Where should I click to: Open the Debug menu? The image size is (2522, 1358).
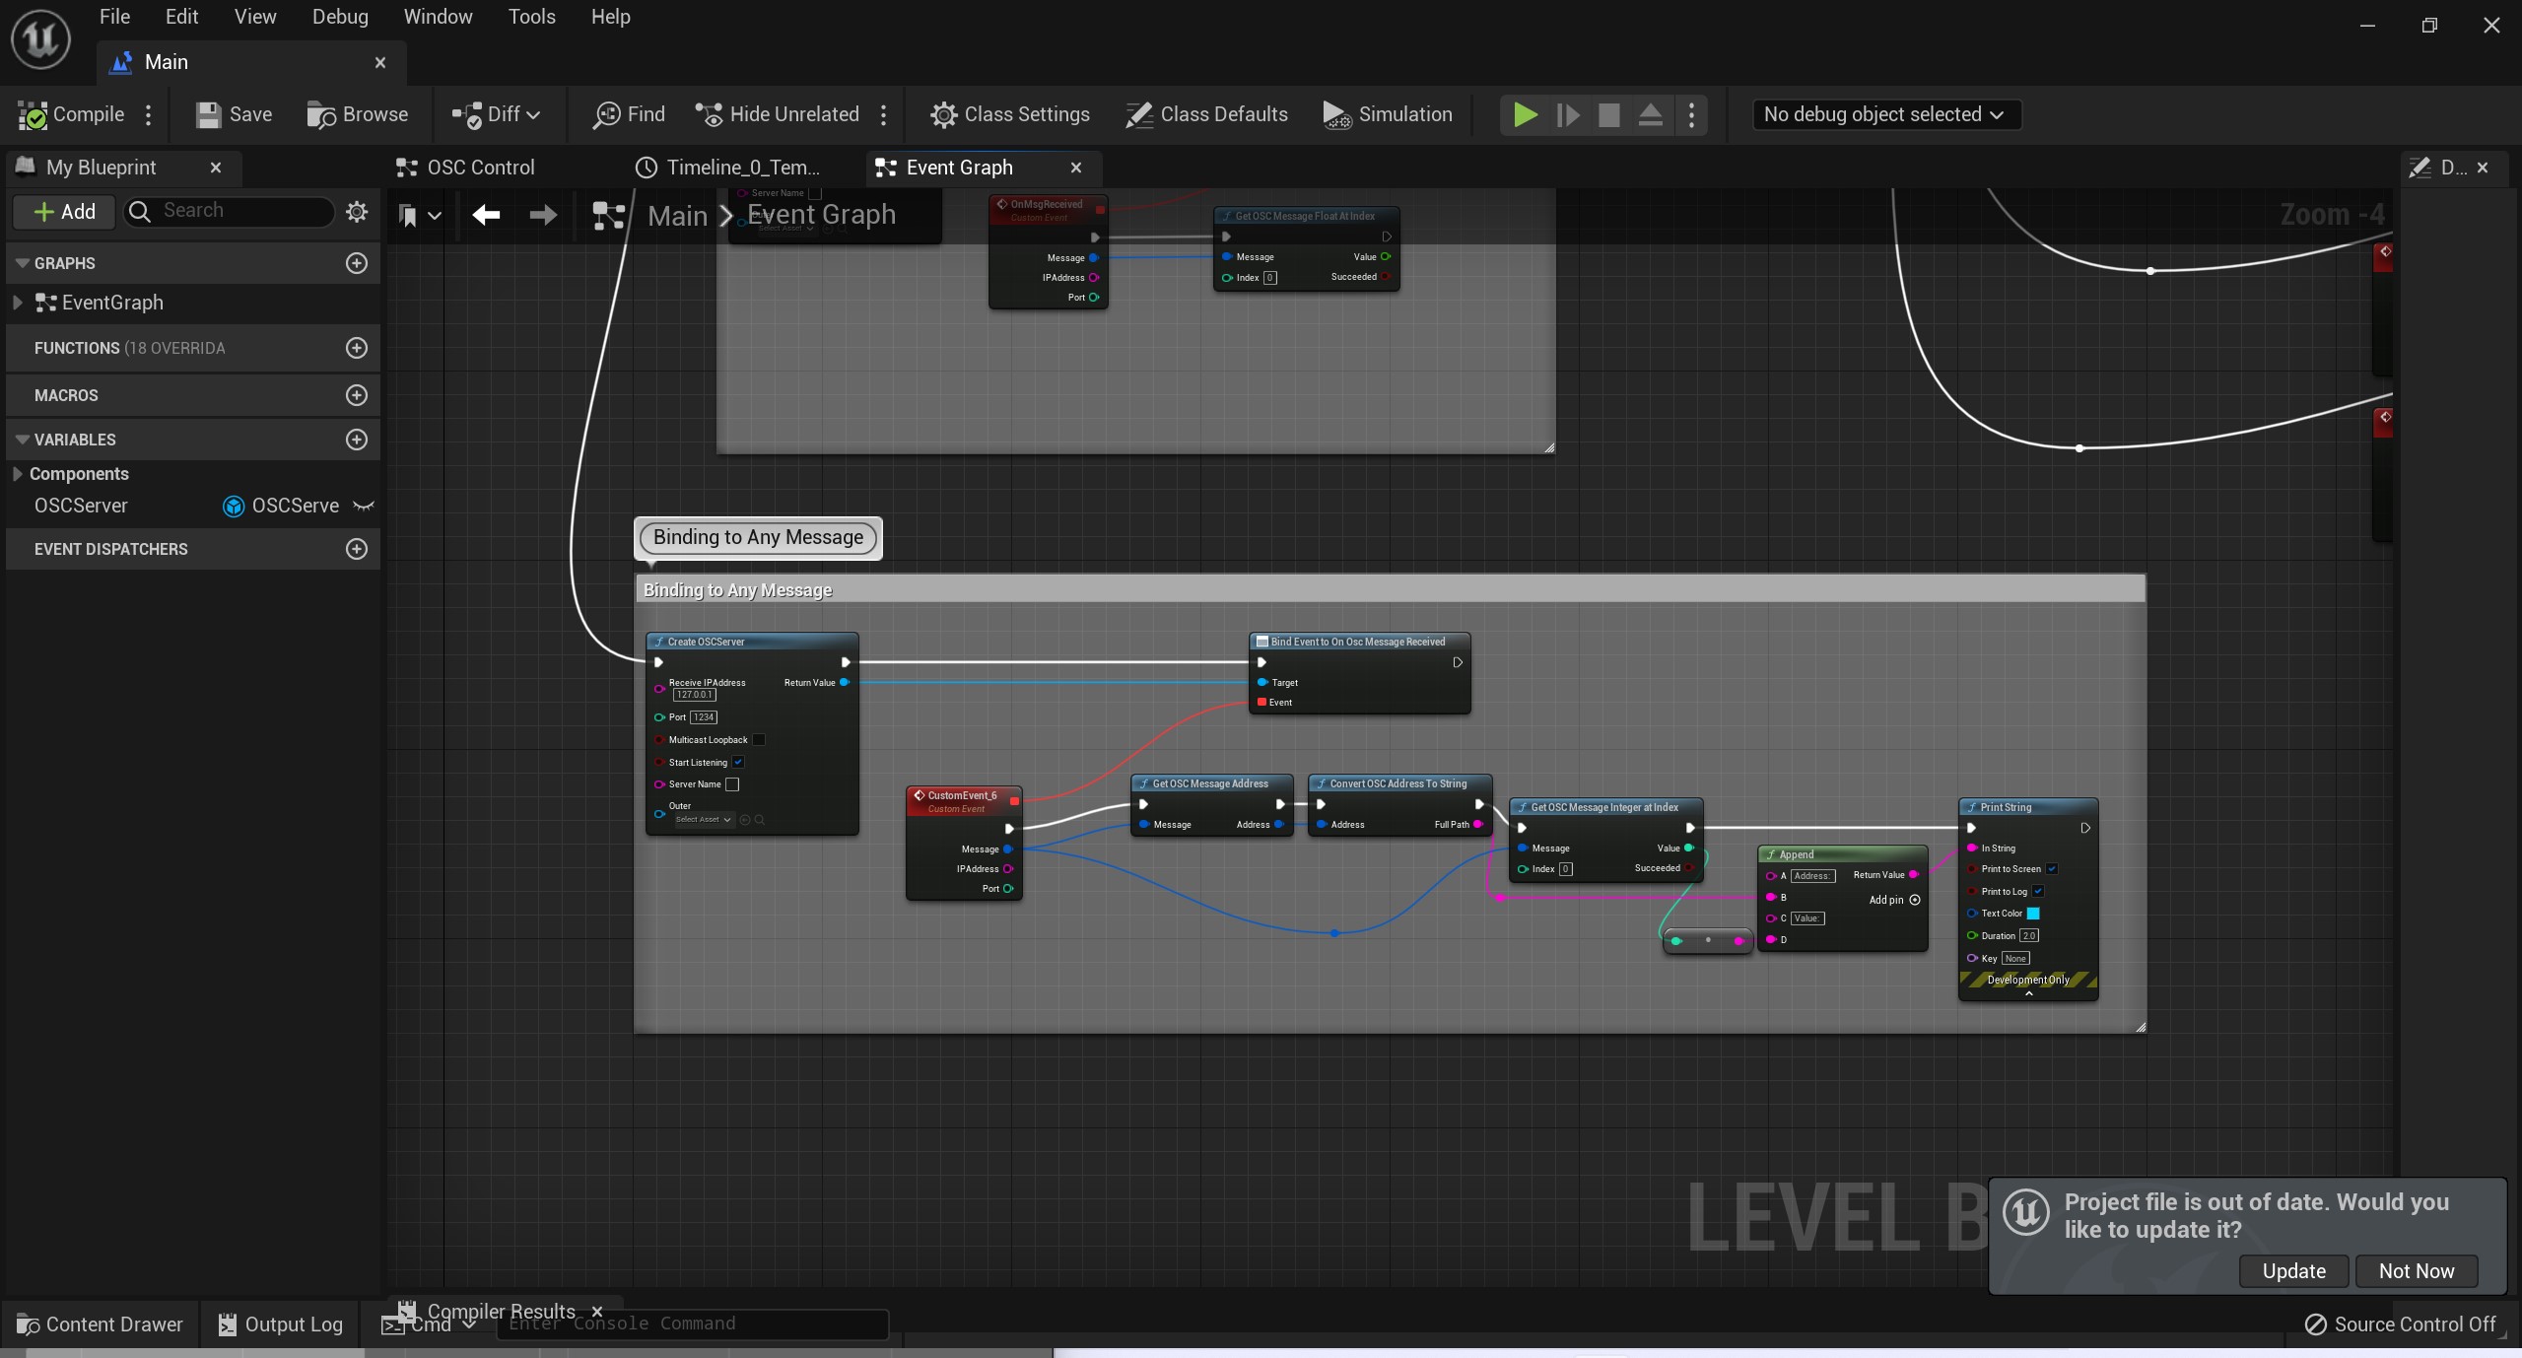pyautogui.click(x=340, y=17)
